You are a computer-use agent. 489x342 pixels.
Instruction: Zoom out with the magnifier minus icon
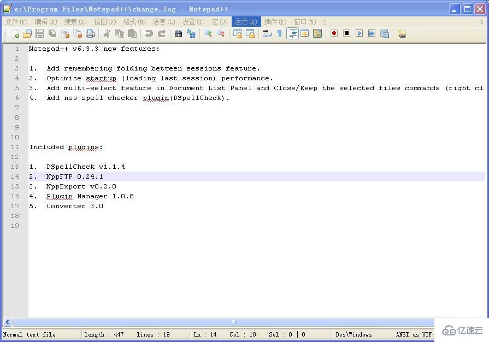click(221, 34)
